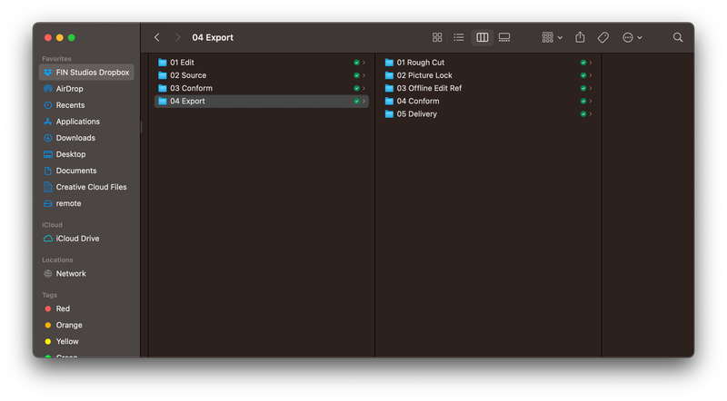727x401 pixels.
Task: Expand 02 Source with its chevron
Action: pyautogui.click(x=364, y=75)
